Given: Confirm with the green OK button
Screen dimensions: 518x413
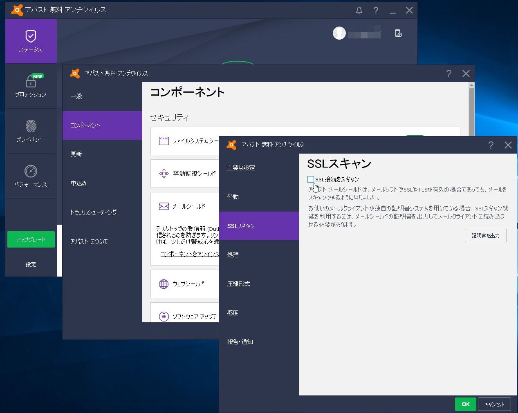Looking at the screenshot, I should (465, 404).
